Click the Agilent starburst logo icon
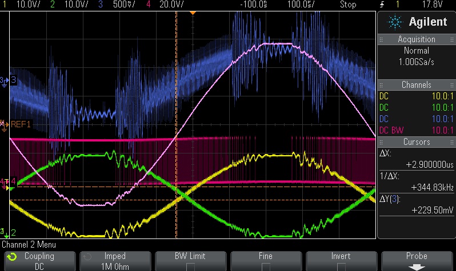This screenshot has height=271, width=456. tap(395, 22)
